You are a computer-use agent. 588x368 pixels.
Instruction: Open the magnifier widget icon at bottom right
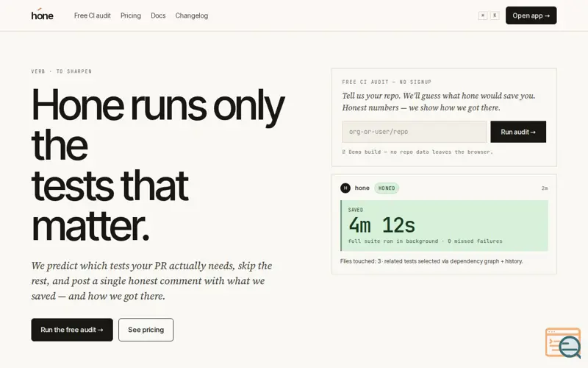pyautogui.click(x=563, y=342)
